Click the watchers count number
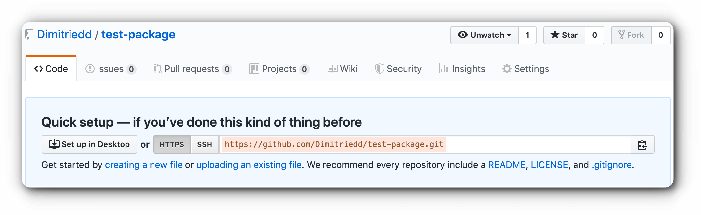 pos(527,35)
